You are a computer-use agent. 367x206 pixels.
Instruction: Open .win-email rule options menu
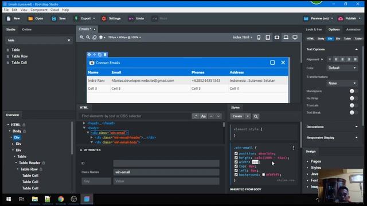[x=294, y=148]
